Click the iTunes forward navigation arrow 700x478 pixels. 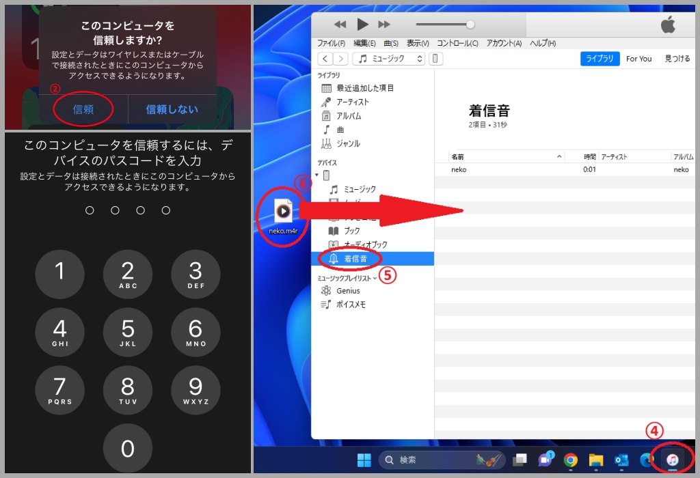point(340,59)
